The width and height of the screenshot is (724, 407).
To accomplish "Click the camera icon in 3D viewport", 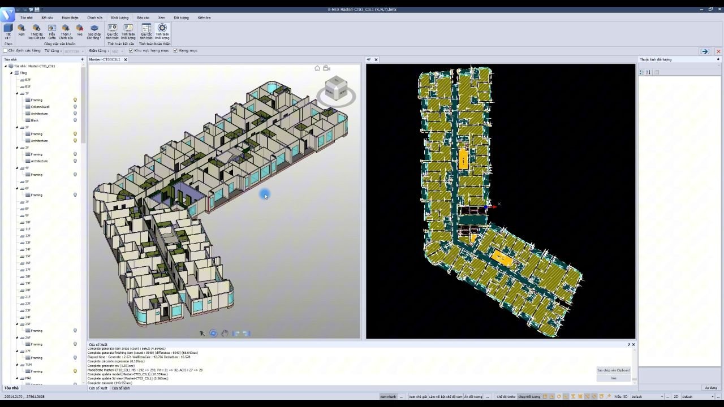I will coord(326,68).
